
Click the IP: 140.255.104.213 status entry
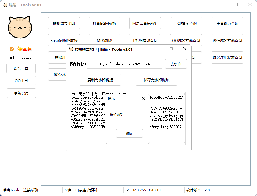tap(143, 190)
